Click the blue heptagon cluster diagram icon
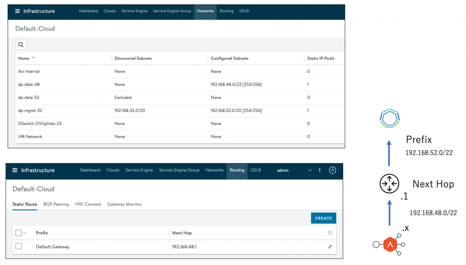 point(390,118)
